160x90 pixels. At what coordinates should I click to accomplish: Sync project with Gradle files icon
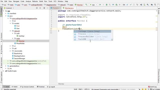point(141,5)
